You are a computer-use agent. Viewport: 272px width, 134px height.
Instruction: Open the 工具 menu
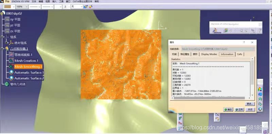click(x=61, y=1)
